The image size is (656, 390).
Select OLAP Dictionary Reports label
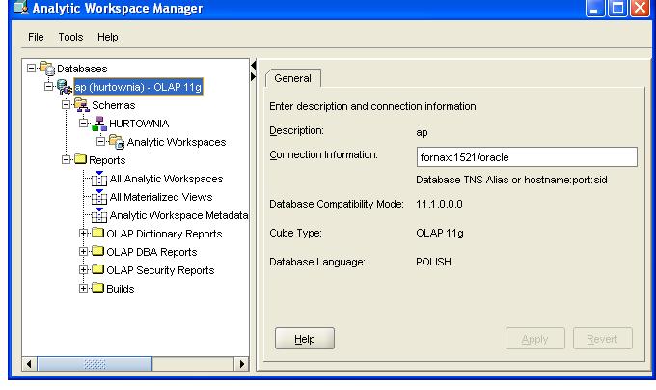[164, 234]
